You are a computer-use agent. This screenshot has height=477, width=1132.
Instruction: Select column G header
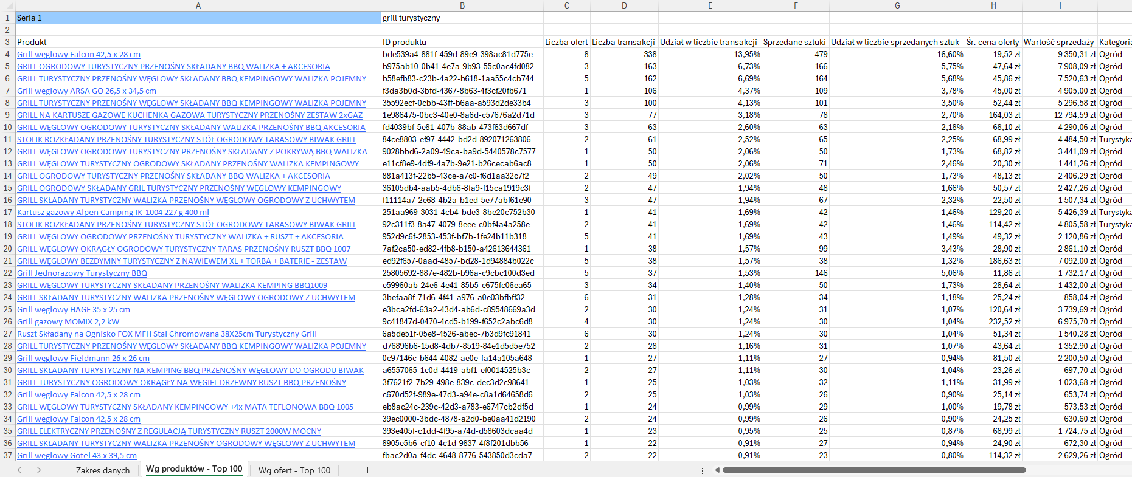[897, 5]
